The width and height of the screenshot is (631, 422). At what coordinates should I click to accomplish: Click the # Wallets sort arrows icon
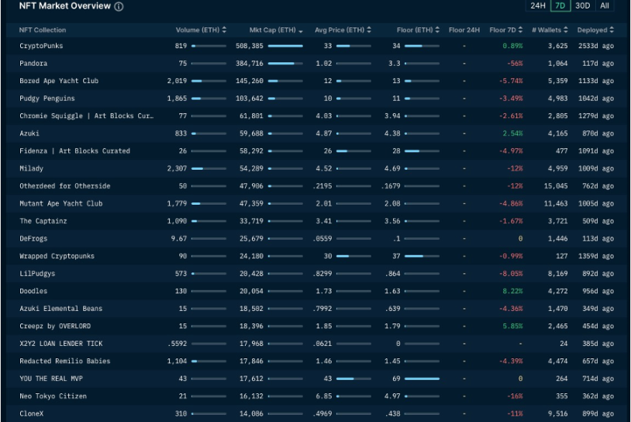(x=565, y=30)
